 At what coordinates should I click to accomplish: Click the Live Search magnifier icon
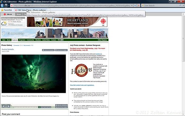(180, 5)
